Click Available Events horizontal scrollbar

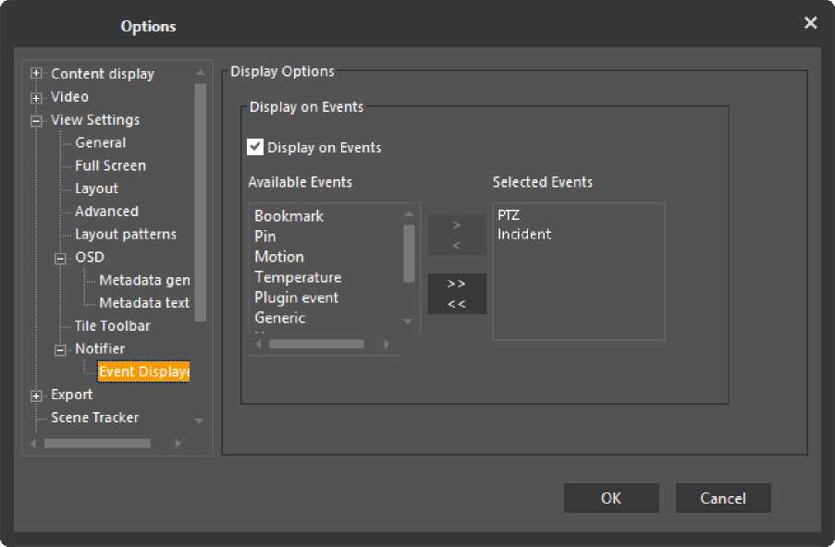click(x=316, y=345)
